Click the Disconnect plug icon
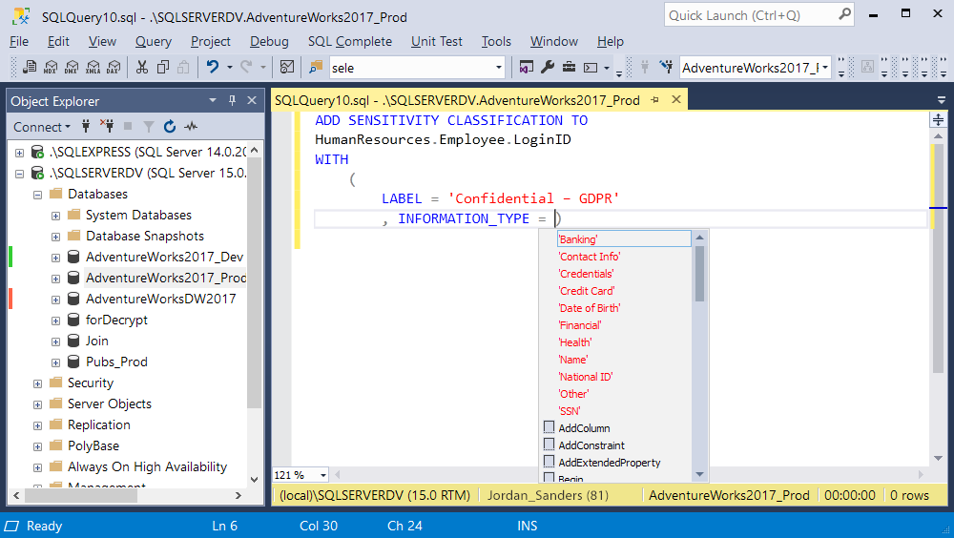 tap(107, 126)
